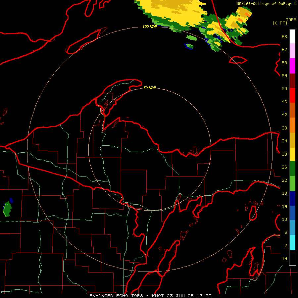Viewport: 298px width, 298px height.
Task: Select the bright red legend swatch
Action: 292,95
